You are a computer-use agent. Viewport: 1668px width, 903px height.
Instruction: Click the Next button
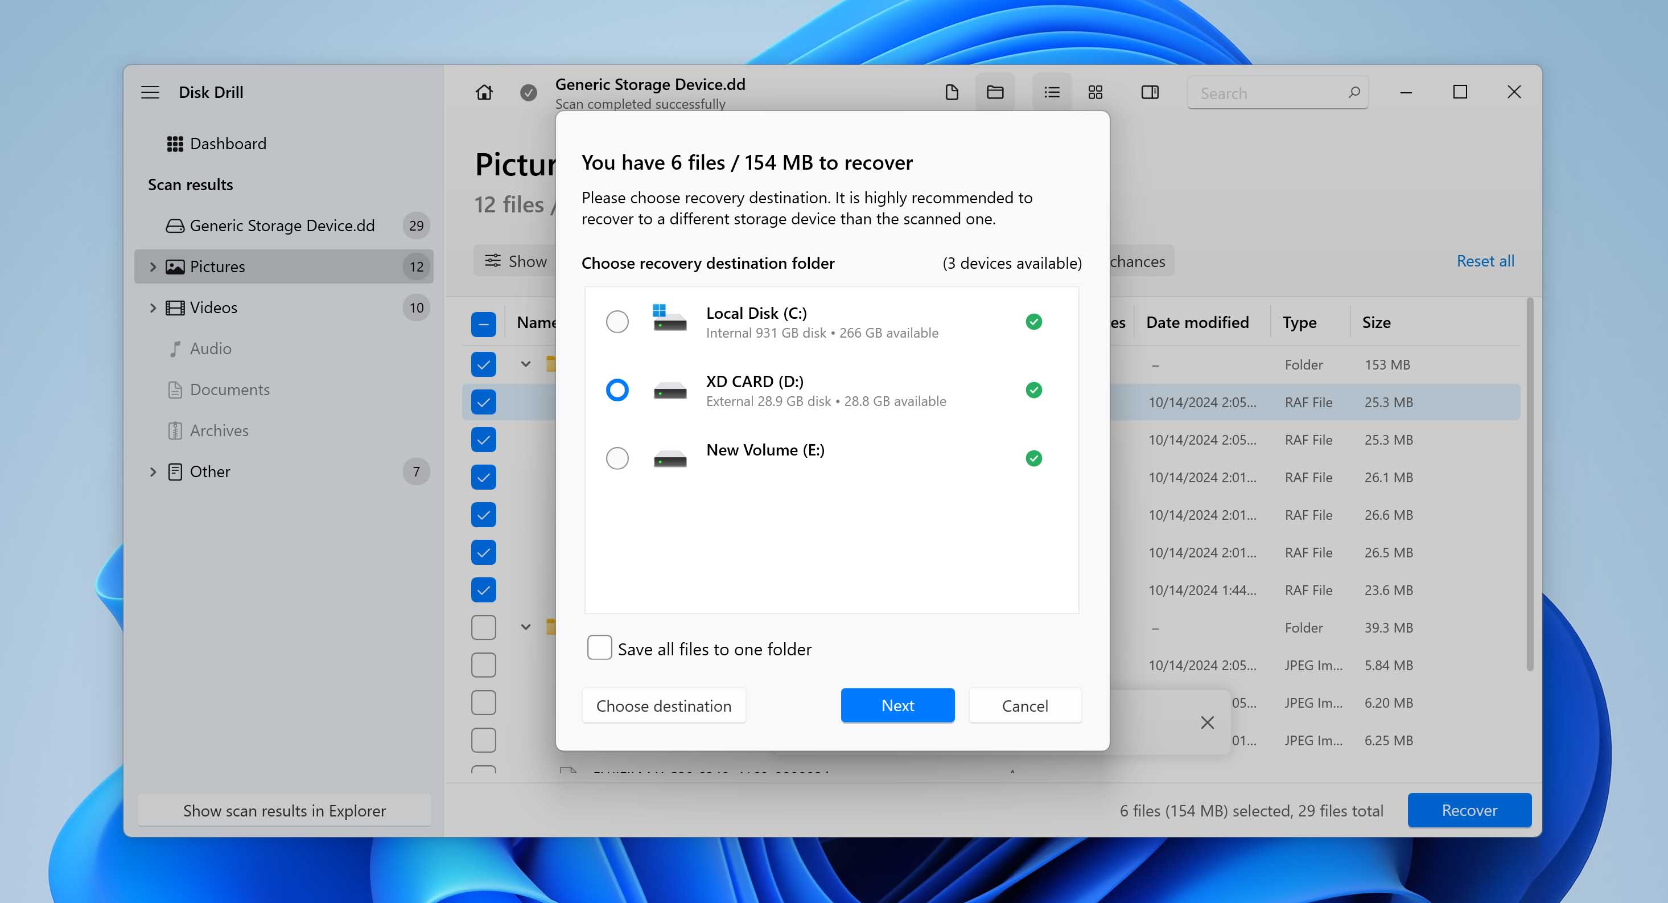897,706
